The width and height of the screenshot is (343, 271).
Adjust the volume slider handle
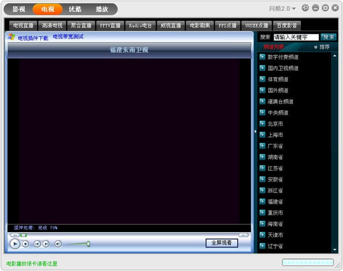(88, 244)
